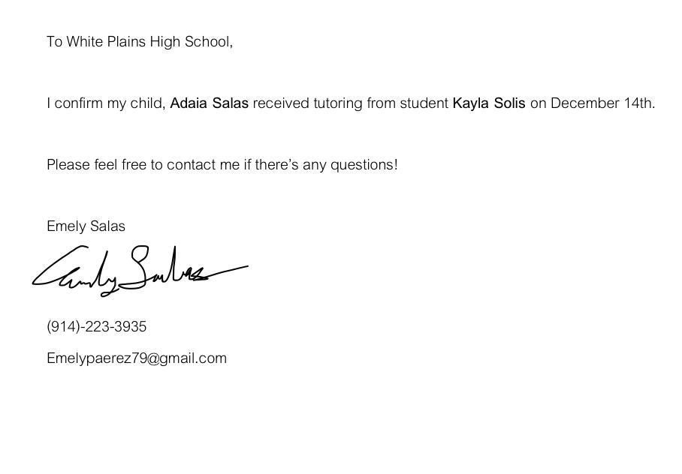Viewport: 682px width, 474px height.
Task: Click the word "confirm" in the first sentence
Action: [78, 103]
